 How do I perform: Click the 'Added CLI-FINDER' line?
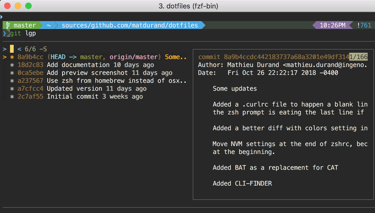pyautogui.click(x=242, y=183)
